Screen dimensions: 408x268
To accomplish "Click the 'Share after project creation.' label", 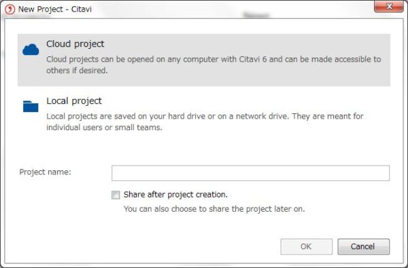I will point(175,195).
